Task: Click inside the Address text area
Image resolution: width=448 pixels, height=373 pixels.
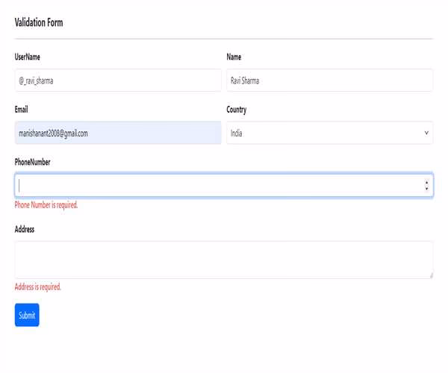Action: coord(223,260)
